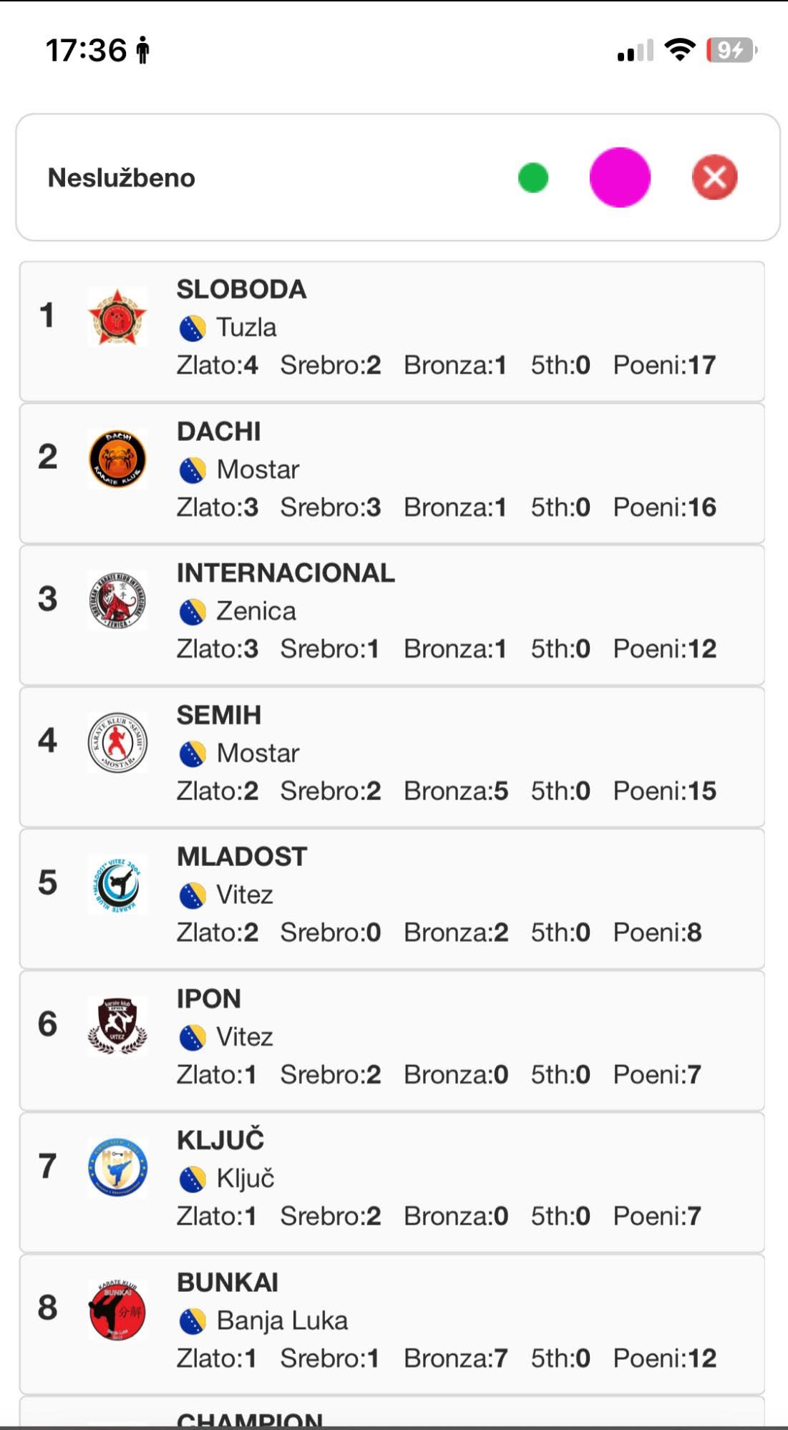This screenshot has height=1430, width=788.
Task: Tap the Mladost Vitez club logo
Action: coord(117,884)
